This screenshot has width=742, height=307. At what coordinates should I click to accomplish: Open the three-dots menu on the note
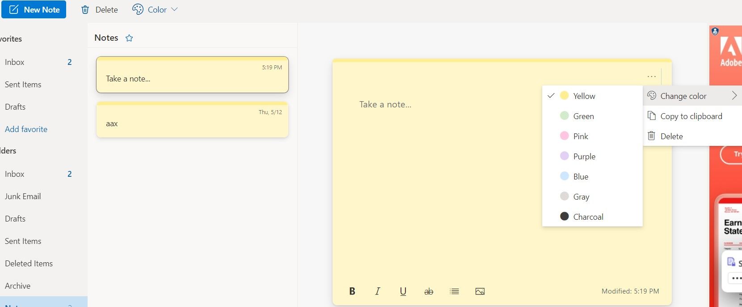point(651,77)
